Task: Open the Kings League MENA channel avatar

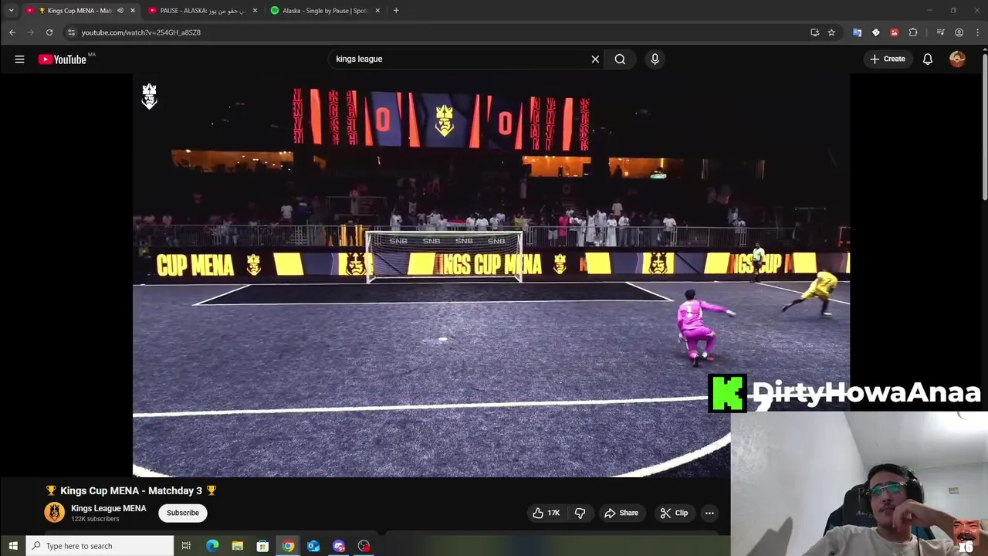Action: point(54,513)
